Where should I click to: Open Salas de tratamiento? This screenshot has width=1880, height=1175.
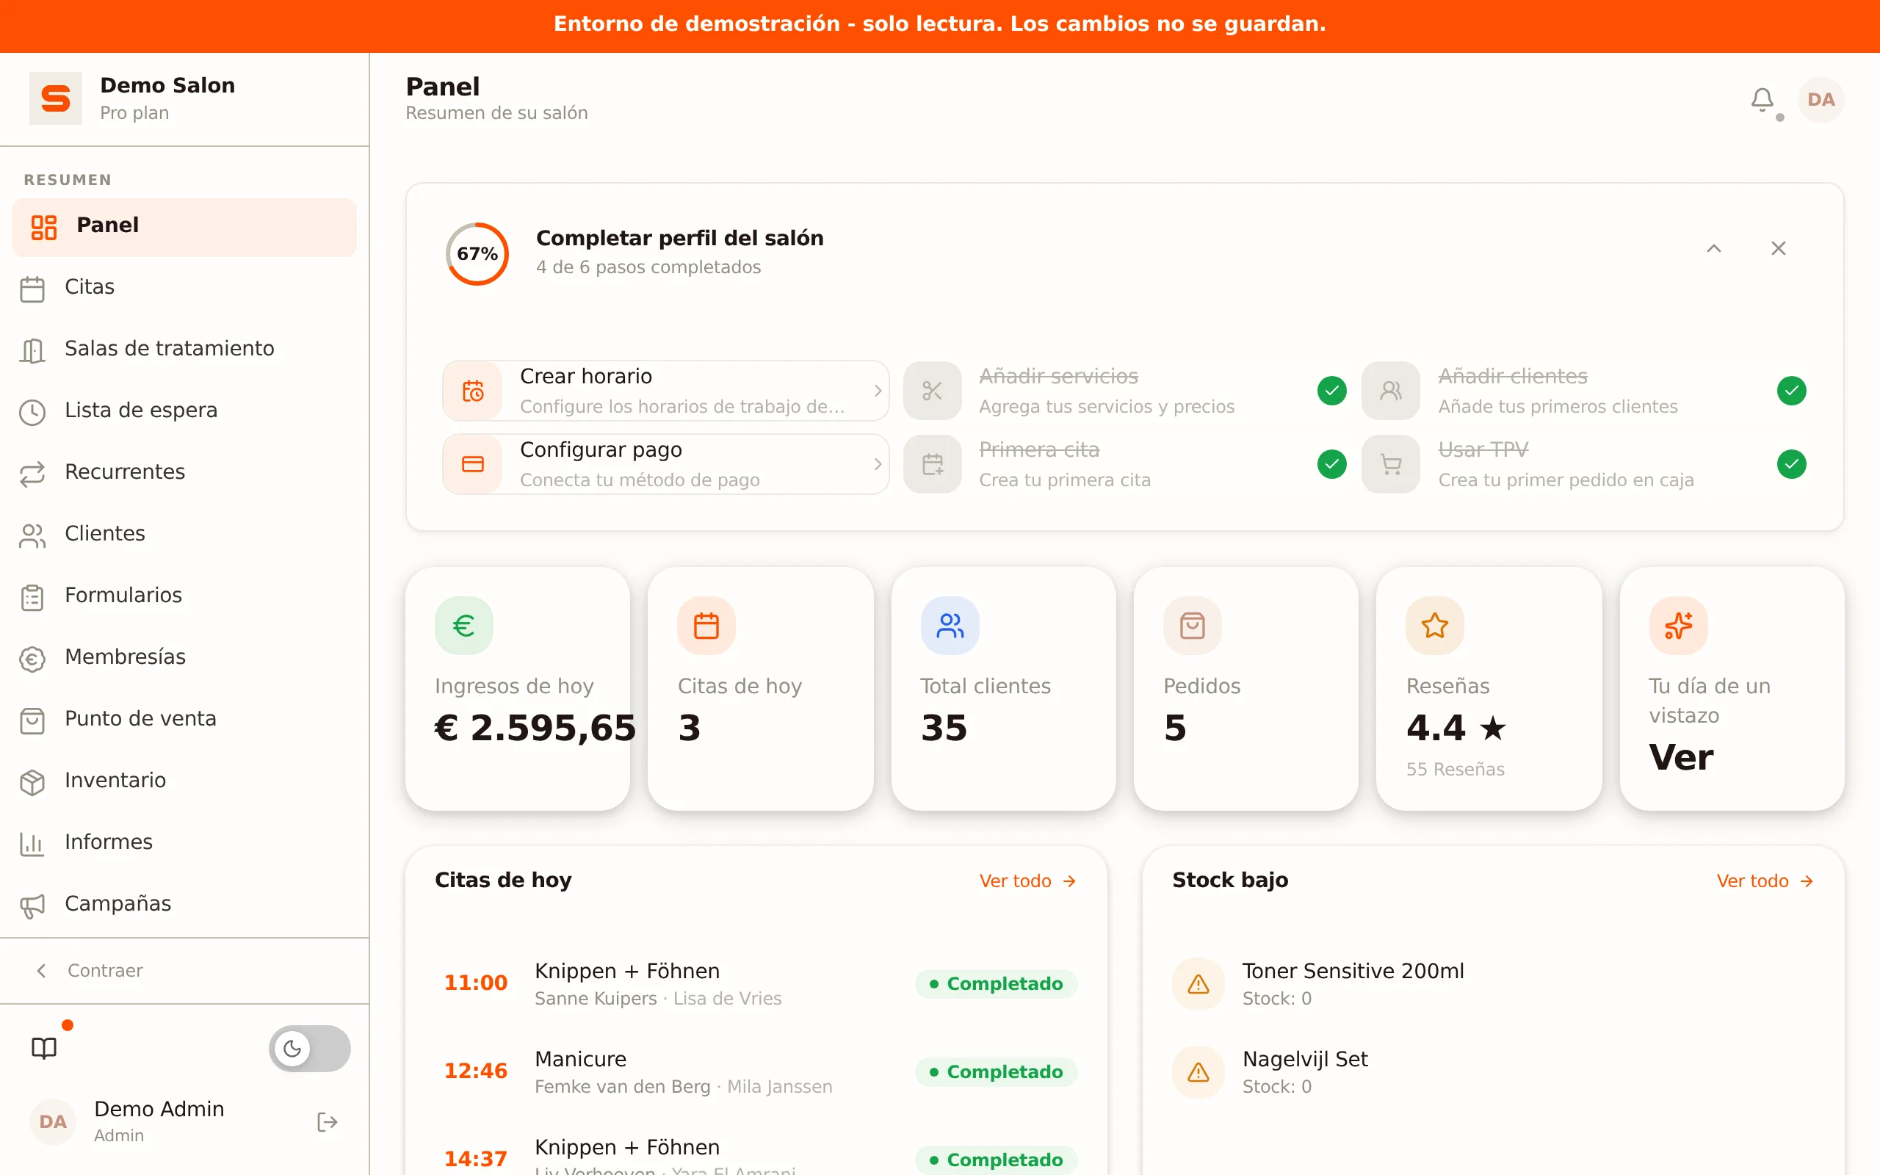tap(184, 349)
